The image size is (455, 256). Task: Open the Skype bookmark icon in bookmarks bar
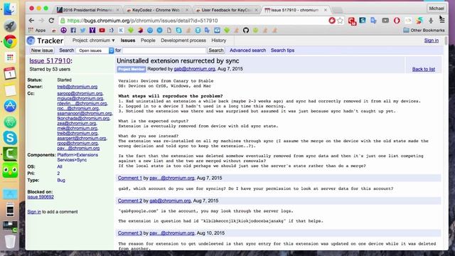point(178,30)
